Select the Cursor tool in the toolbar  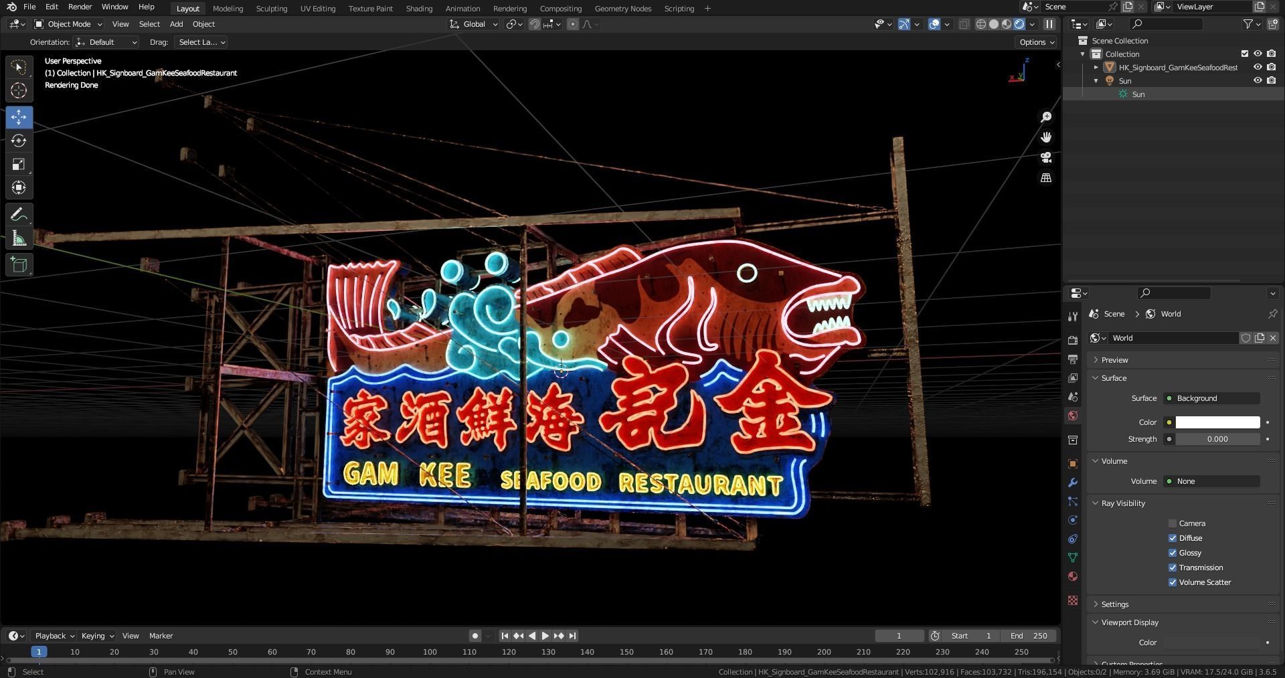point(19,90)
